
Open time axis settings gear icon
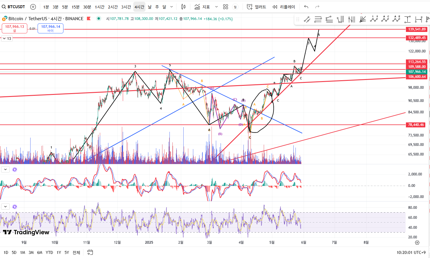417,243
